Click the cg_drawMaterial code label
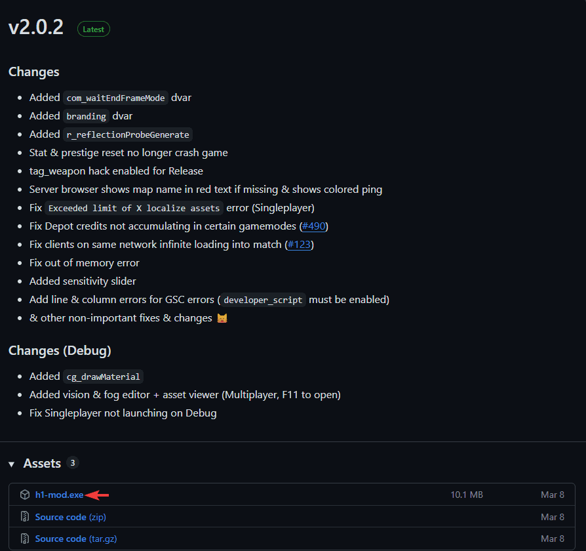The image size is (586, 551). [103, 377]
